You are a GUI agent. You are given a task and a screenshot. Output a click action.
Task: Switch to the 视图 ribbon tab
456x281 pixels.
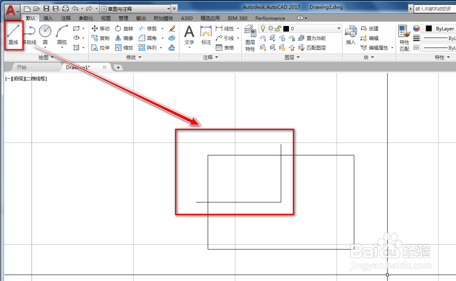[x=106, y=18]
